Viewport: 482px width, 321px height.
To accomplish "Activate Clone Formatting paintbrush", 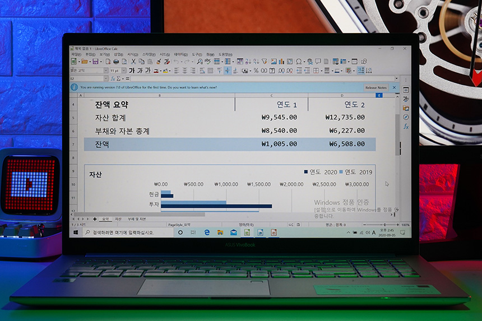I will pos(159,62).
